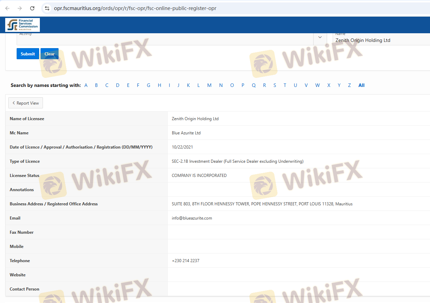Reload the page with the refresh icon

pos(32,8)
